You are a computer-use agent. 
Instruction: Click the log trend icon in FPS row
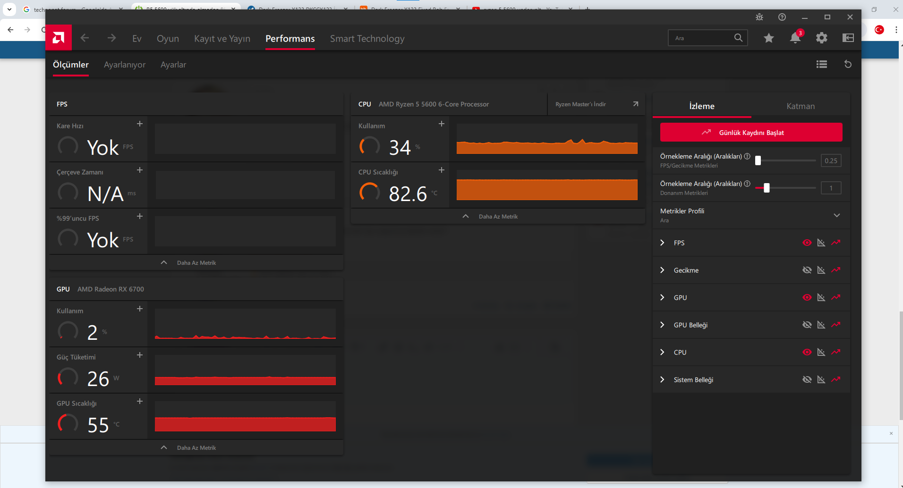(x=836, y=243)
